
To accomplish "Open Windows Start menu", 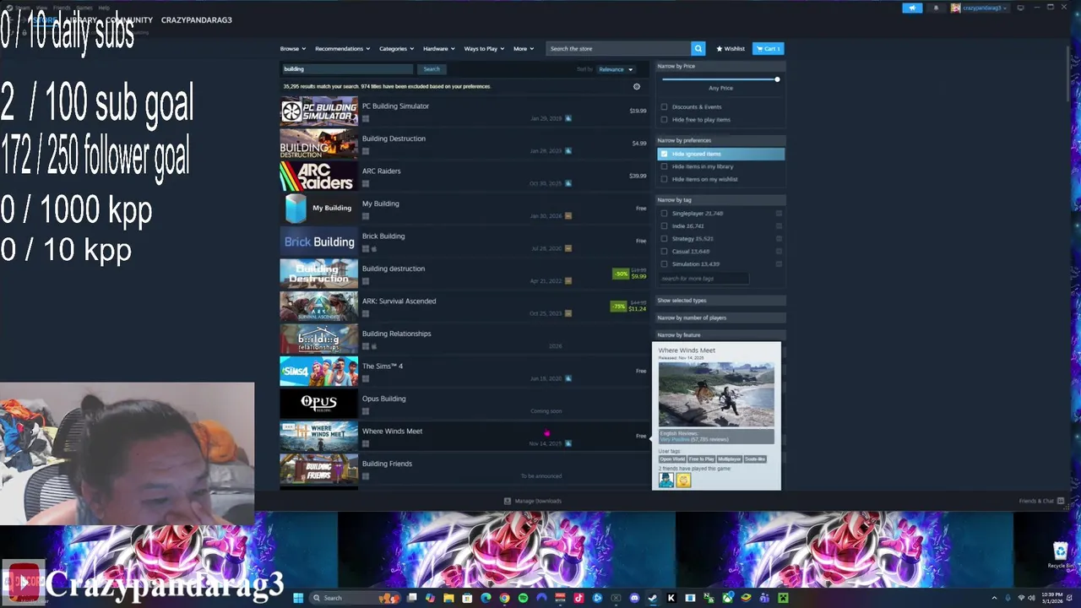I will tap(297, 598).
